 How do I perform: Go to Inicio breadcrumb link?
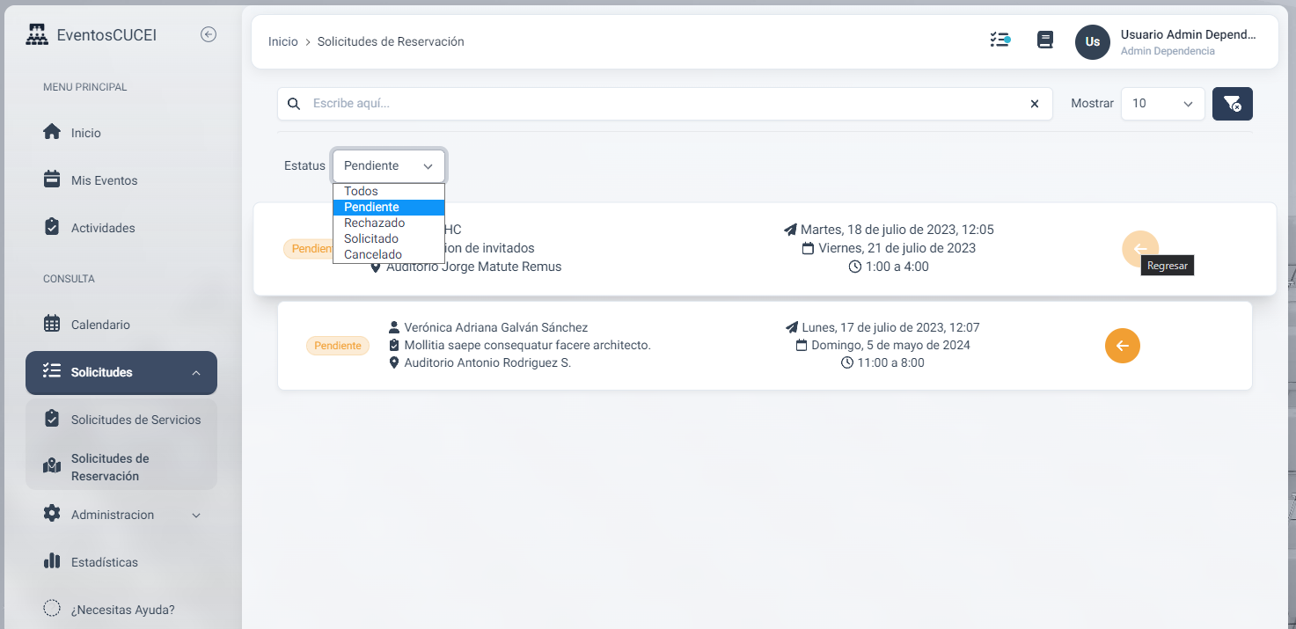283,41
